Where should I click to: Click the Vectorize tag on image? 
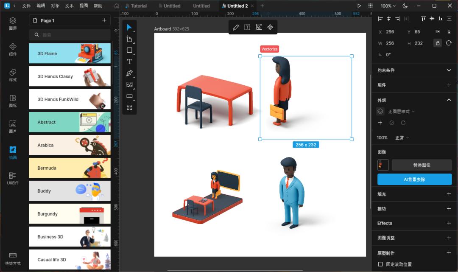point(269,49)
